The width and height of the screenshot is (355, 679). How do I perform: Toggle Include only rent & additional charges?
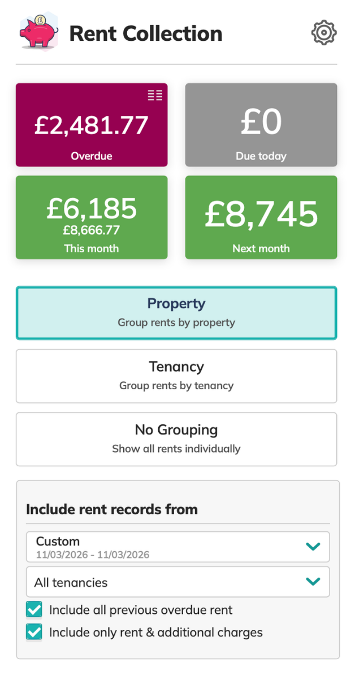tap(34, 632)
